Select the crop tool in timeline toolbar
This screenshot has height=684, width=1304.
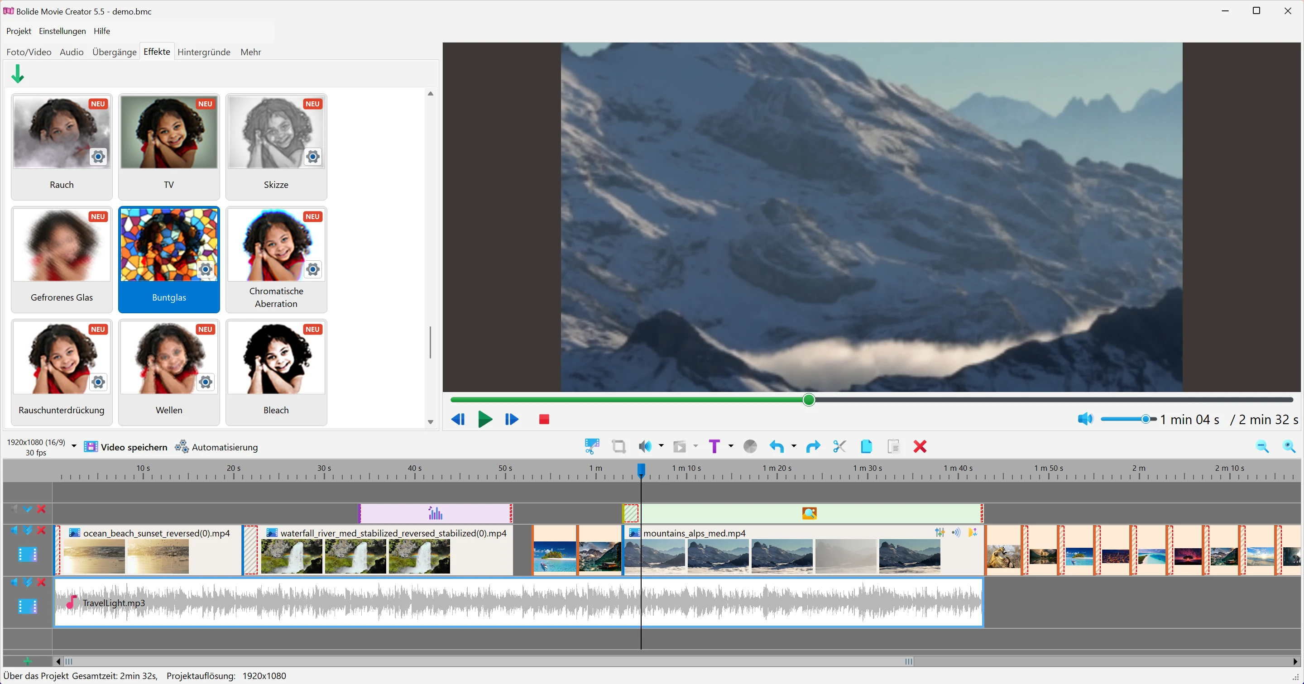point(618,446)
